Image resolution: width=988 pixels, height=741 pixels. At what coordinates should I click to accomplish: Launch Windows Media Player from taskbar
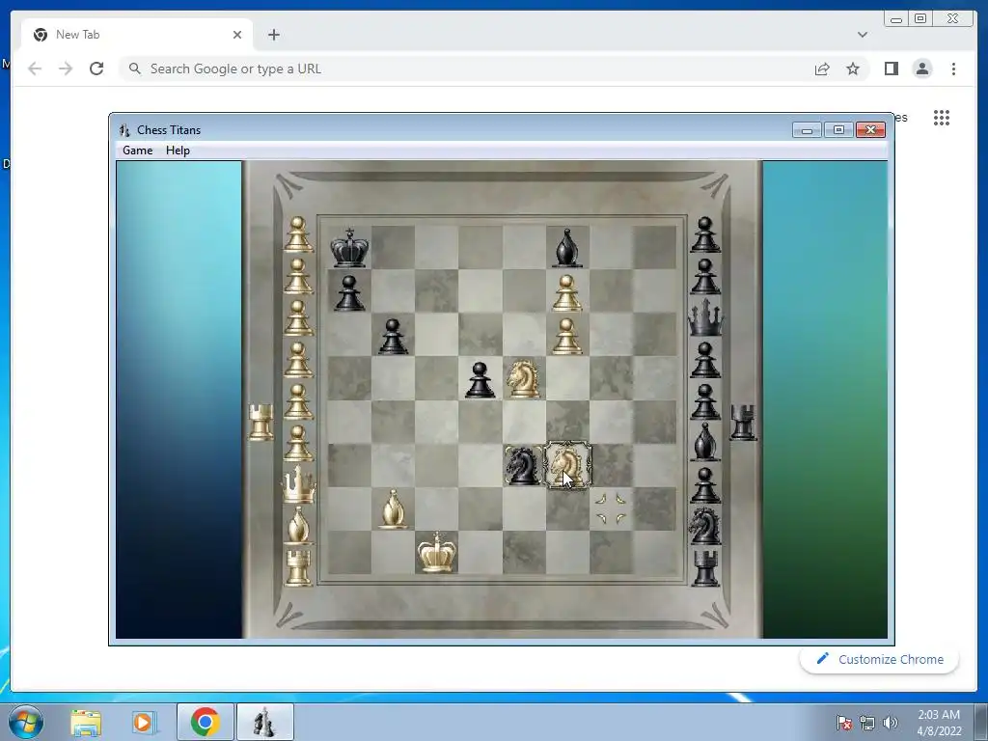143,722
